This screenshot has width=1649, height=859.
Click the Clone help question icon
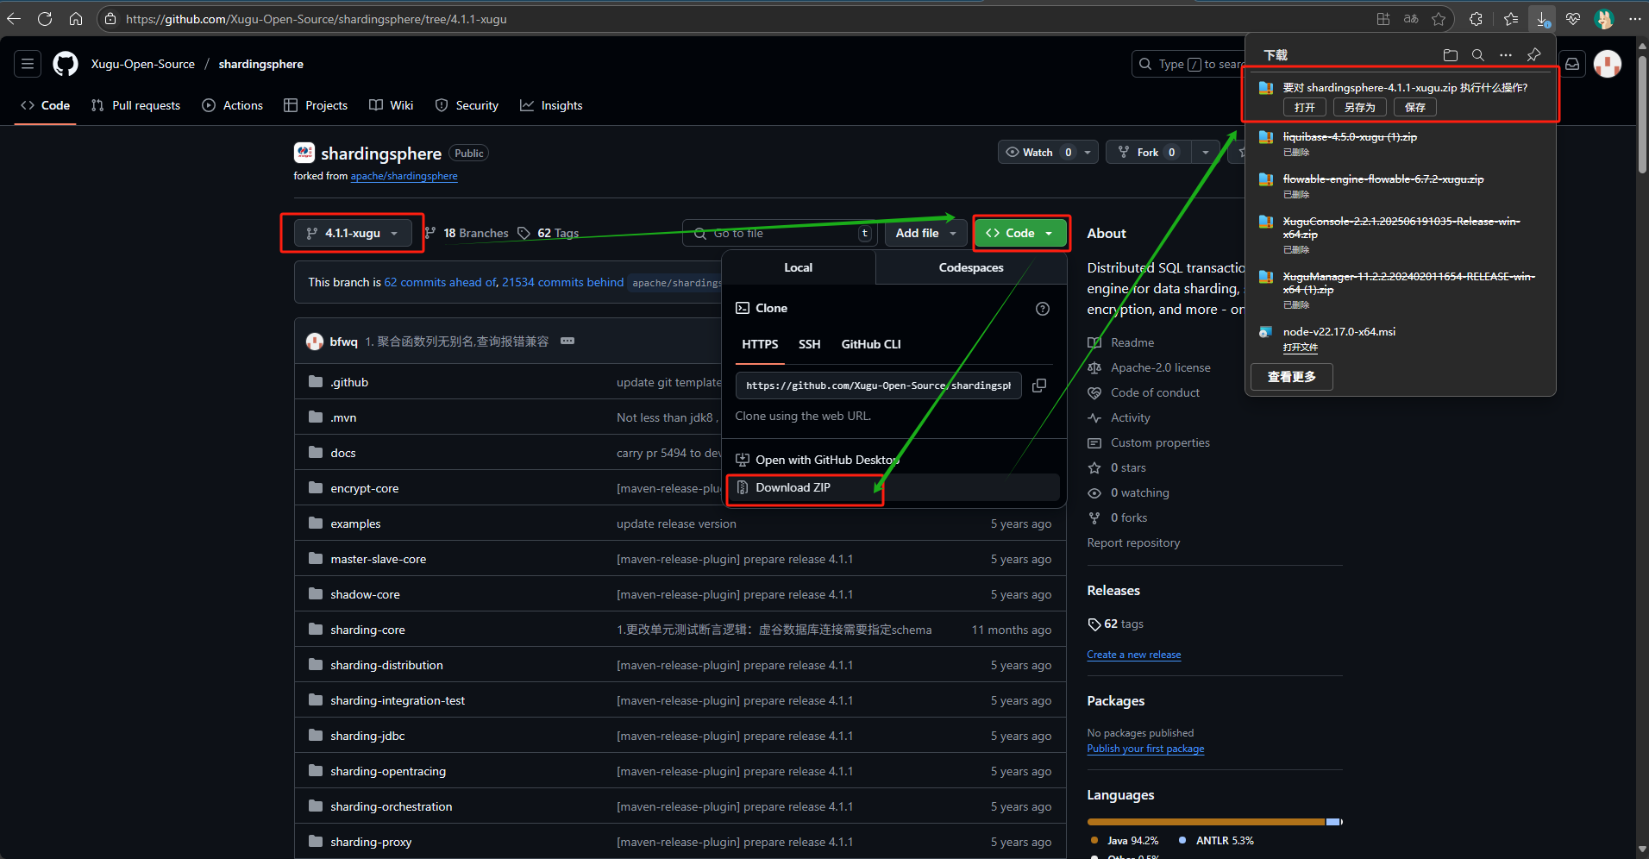pyautogui.click(x=1042, y=309)
